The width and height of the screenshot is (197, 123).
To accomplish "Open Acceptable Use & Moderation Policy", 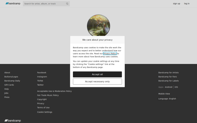I will [55, 91].
